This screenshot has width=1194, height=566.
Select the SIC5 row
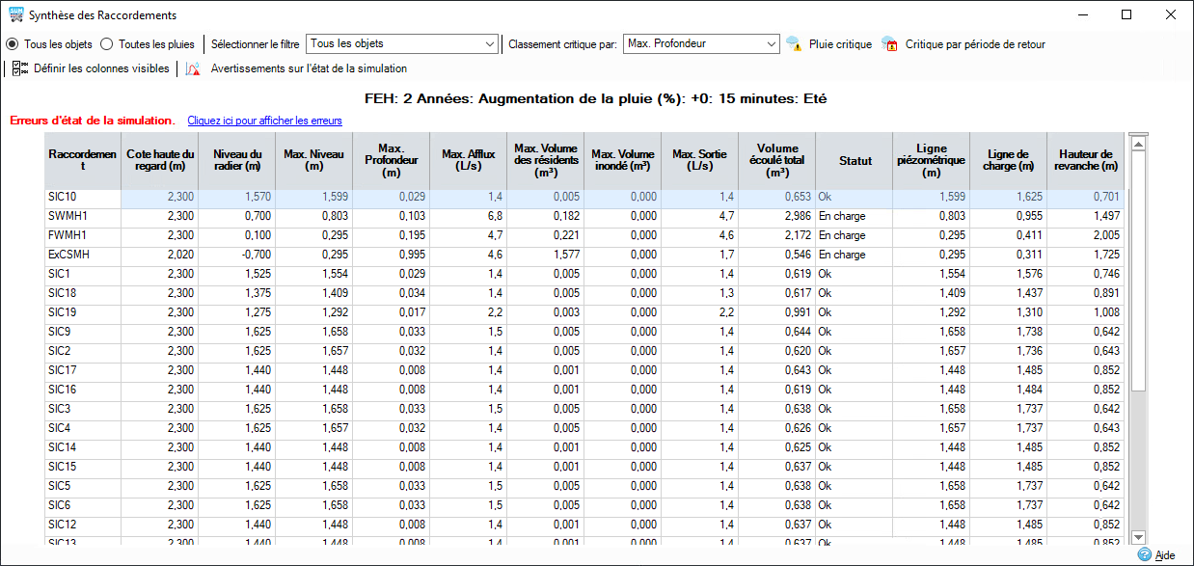(x=584, y=486)
